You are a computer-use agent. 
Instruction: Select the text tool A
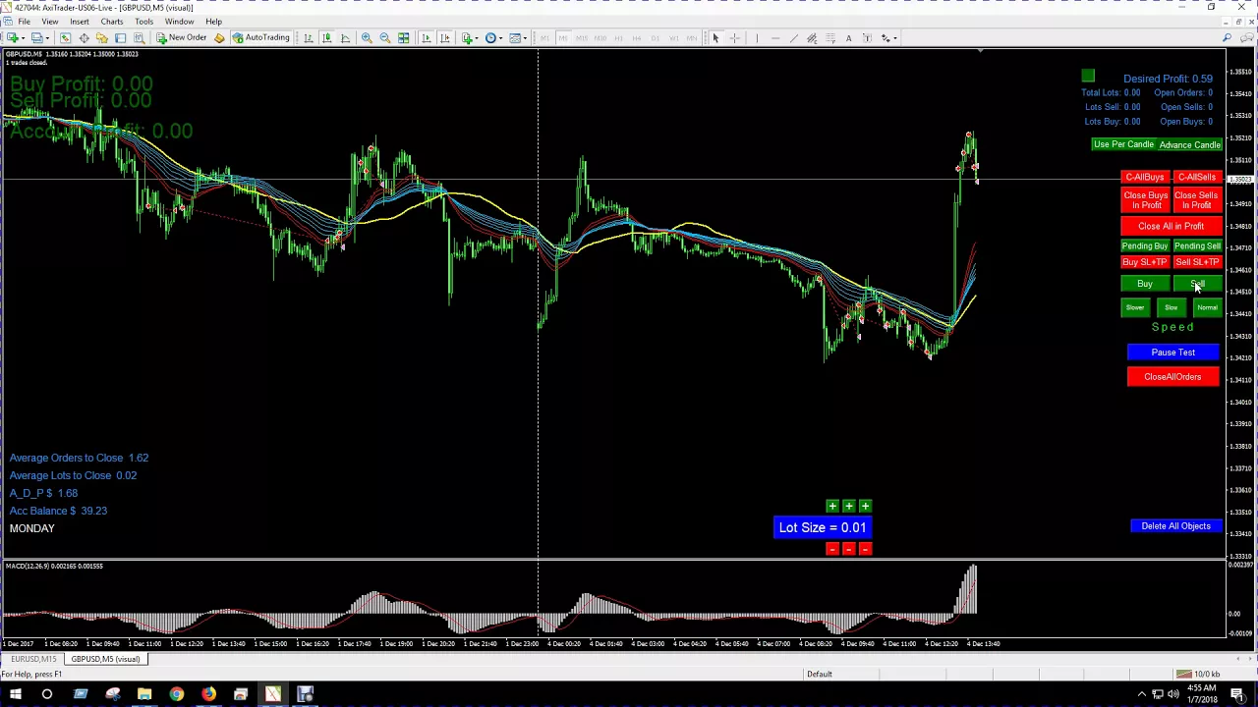(849, 38)
